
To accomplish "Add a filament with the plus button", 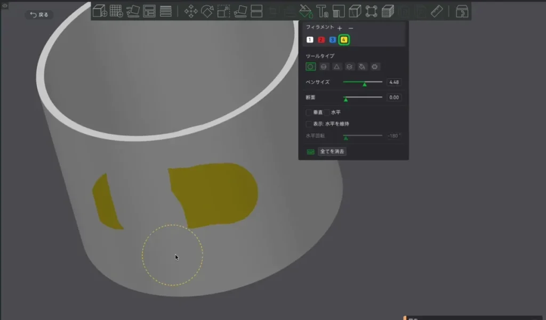I will (x=340, y=28).
